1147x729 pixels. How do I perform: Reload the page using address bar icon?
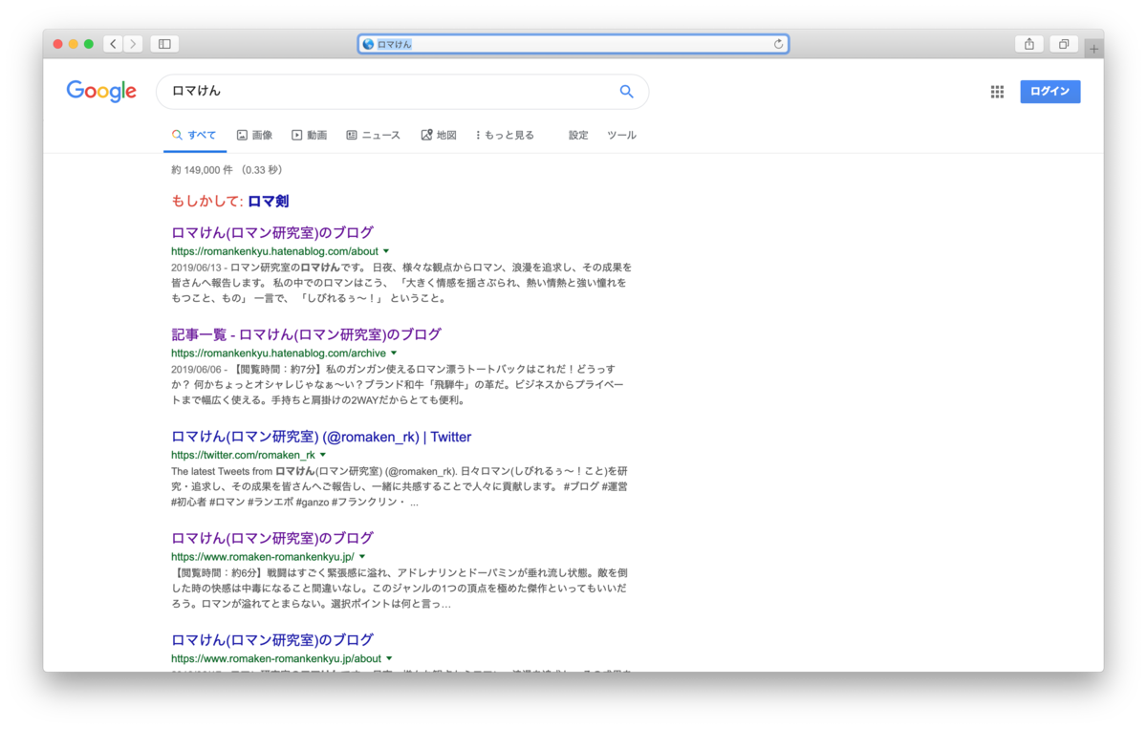[778, 44]
